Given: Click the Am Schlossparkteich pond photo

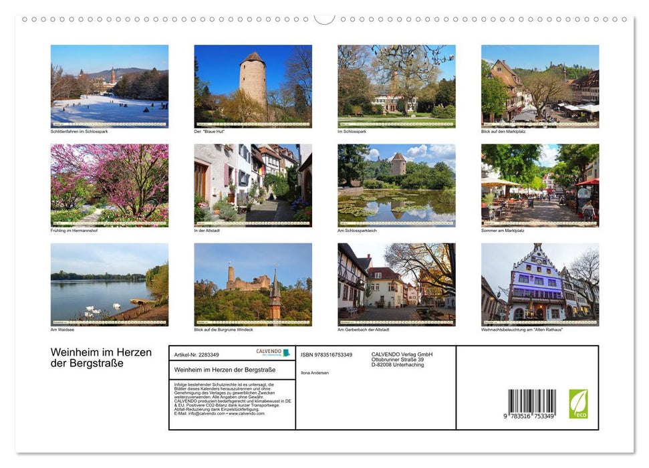Looking at the screenshot, I should click(396, 185).
